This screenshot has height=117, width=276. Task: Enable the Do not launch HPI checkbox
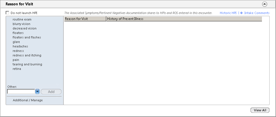pyautogui.click(x=7, y=13)
